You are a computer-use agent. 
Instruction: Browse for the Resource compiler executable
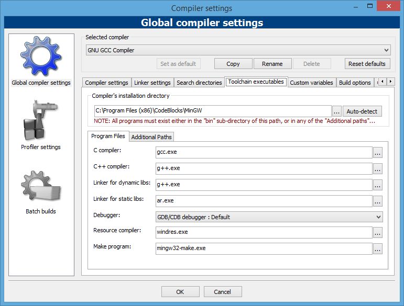point(377,233)
